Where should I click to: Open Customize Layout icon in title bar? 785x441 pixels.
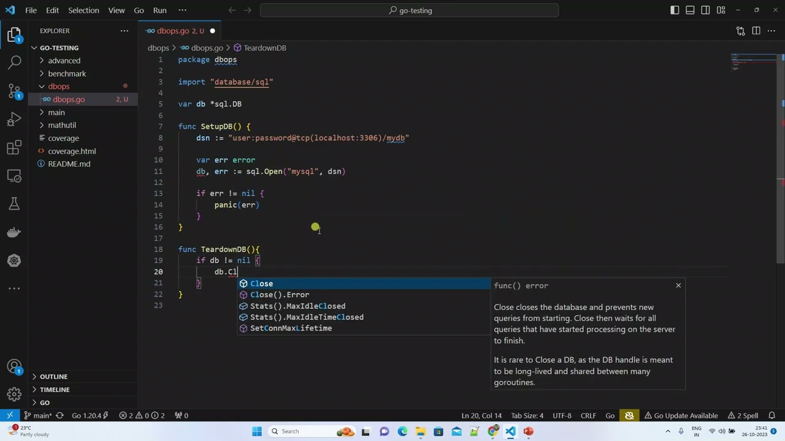point(722,10)
